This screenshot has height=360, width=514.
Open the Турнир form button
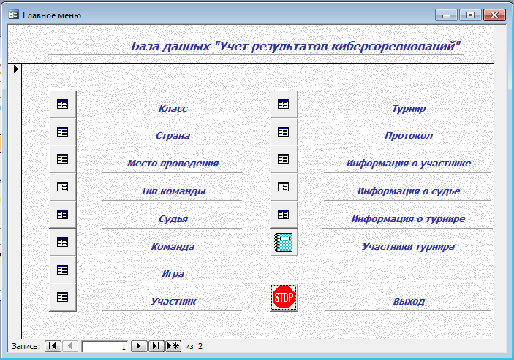pos(284,104)
